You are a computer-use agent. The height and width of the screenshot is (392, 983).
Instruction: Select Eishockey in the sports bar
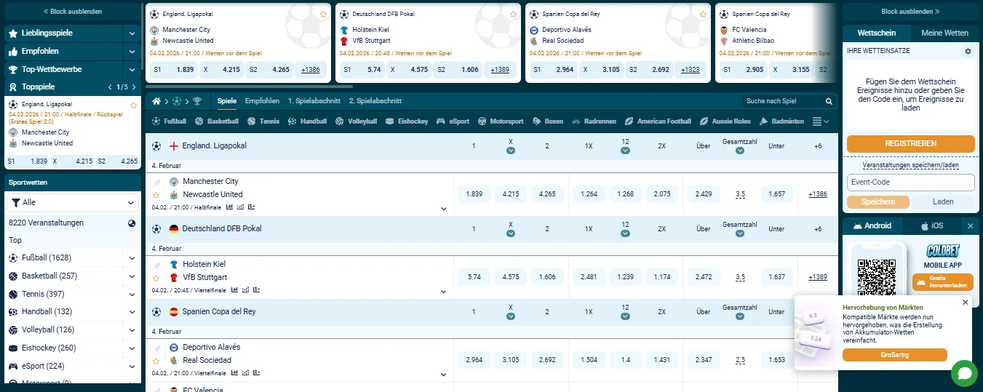[x=407, y=121]
